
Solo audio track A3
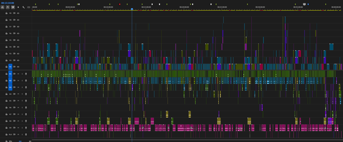22,87
